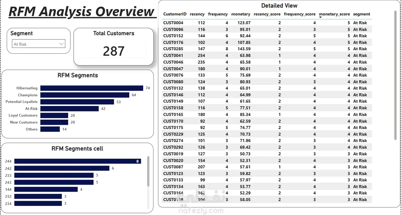Select the Hibernating bar in RFM Segments
402x215 pixels.
click(92, 88)
